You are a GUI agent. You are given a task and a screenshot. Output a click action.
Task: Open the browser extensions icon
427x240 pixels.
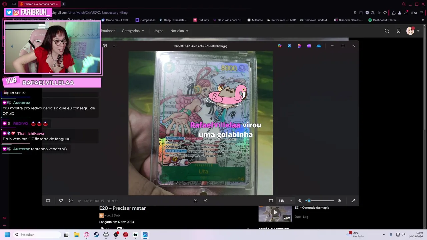pos(394,13)
